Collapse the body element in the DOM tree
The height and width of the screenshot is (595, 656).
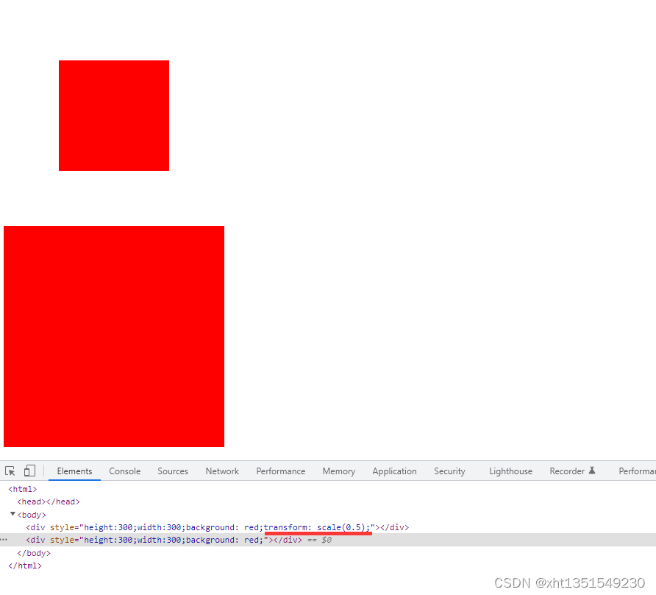13,514
